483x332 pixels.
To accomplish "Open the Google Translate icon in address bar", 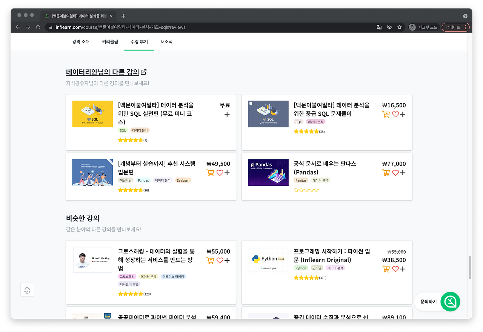I will tap(379, 27).
